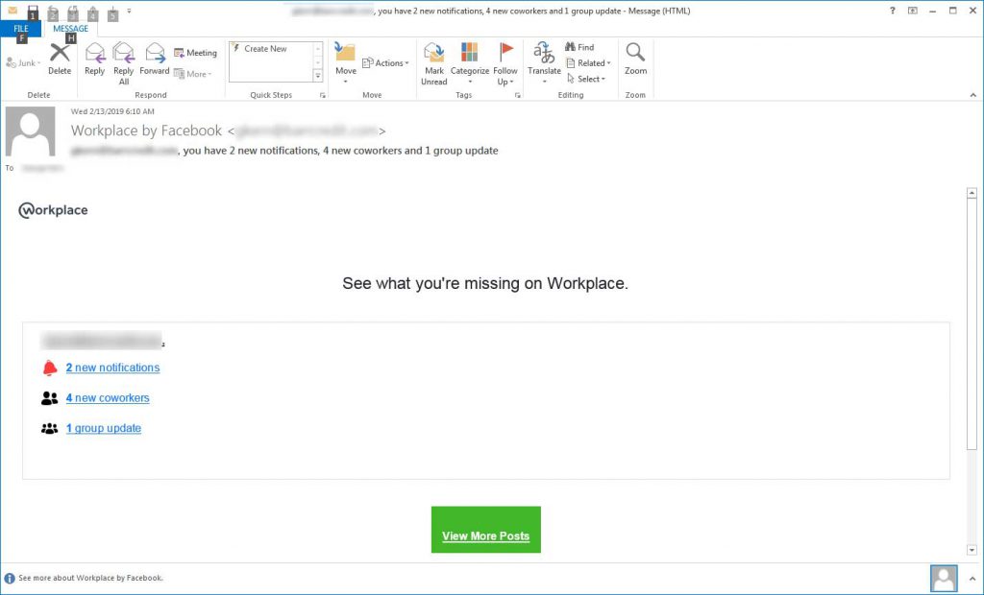Viewport: 984px width, 595px height.
Task: Select the MESSAGE ribbon tab
Action: pos(69,29)
